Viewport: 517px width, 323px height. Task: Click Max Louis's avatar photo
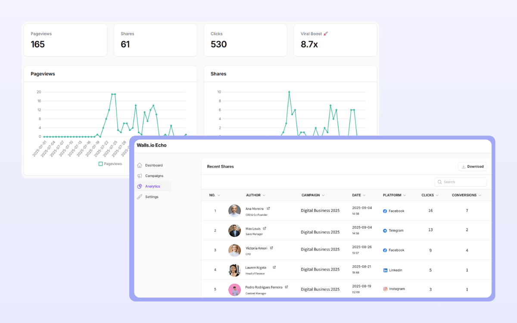click(x=235, y=231)
